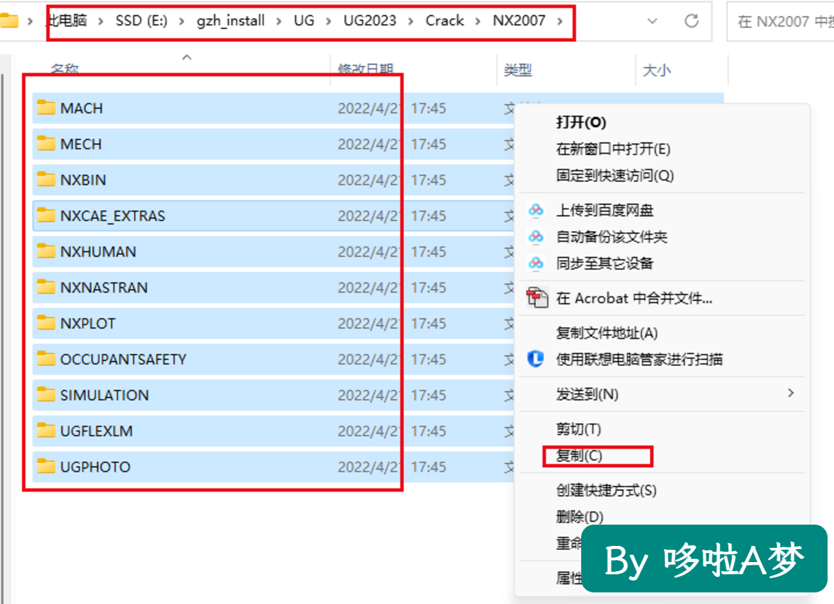This screenshot has width=834, height=604.
Task: Expand the 发送到(N) submenu arrow
Action: [791, 393]
